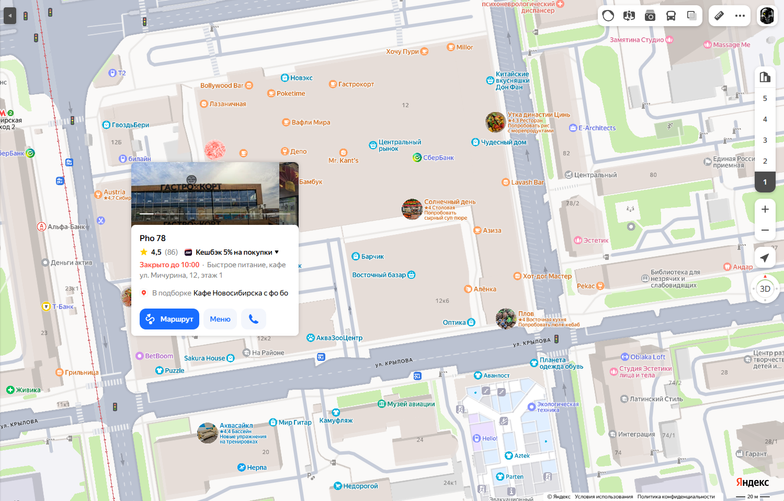784x501 pixels.
Task: Open the Меню button for Pho 78
Action: pos(220,319)
